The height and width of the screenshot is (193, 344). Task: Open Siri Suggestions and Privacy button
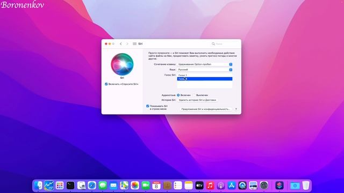(x=206, y=109)
